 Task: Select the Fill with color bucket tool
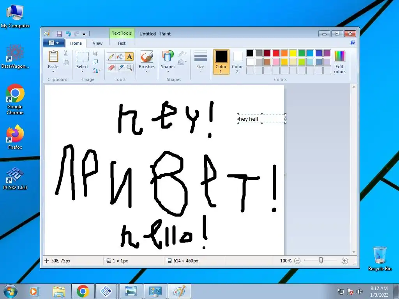(120, 56)
